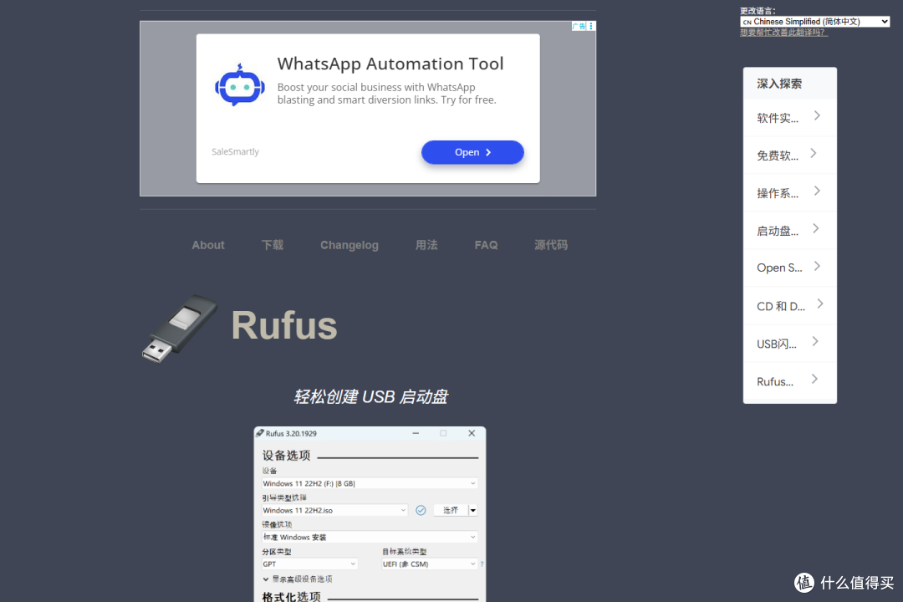Minimize the Rufus 3.20.1929 window
Screen dimensions: 903x602
point(416,433)
